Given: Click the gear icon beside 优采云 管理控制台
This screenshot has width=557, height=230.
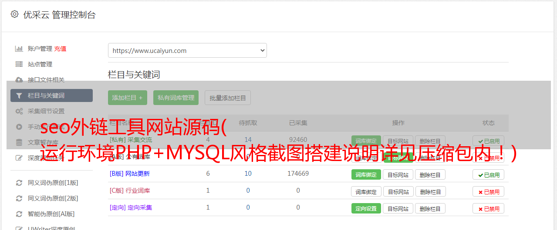Looking at the screenshot, I should [x=14, y=14].
